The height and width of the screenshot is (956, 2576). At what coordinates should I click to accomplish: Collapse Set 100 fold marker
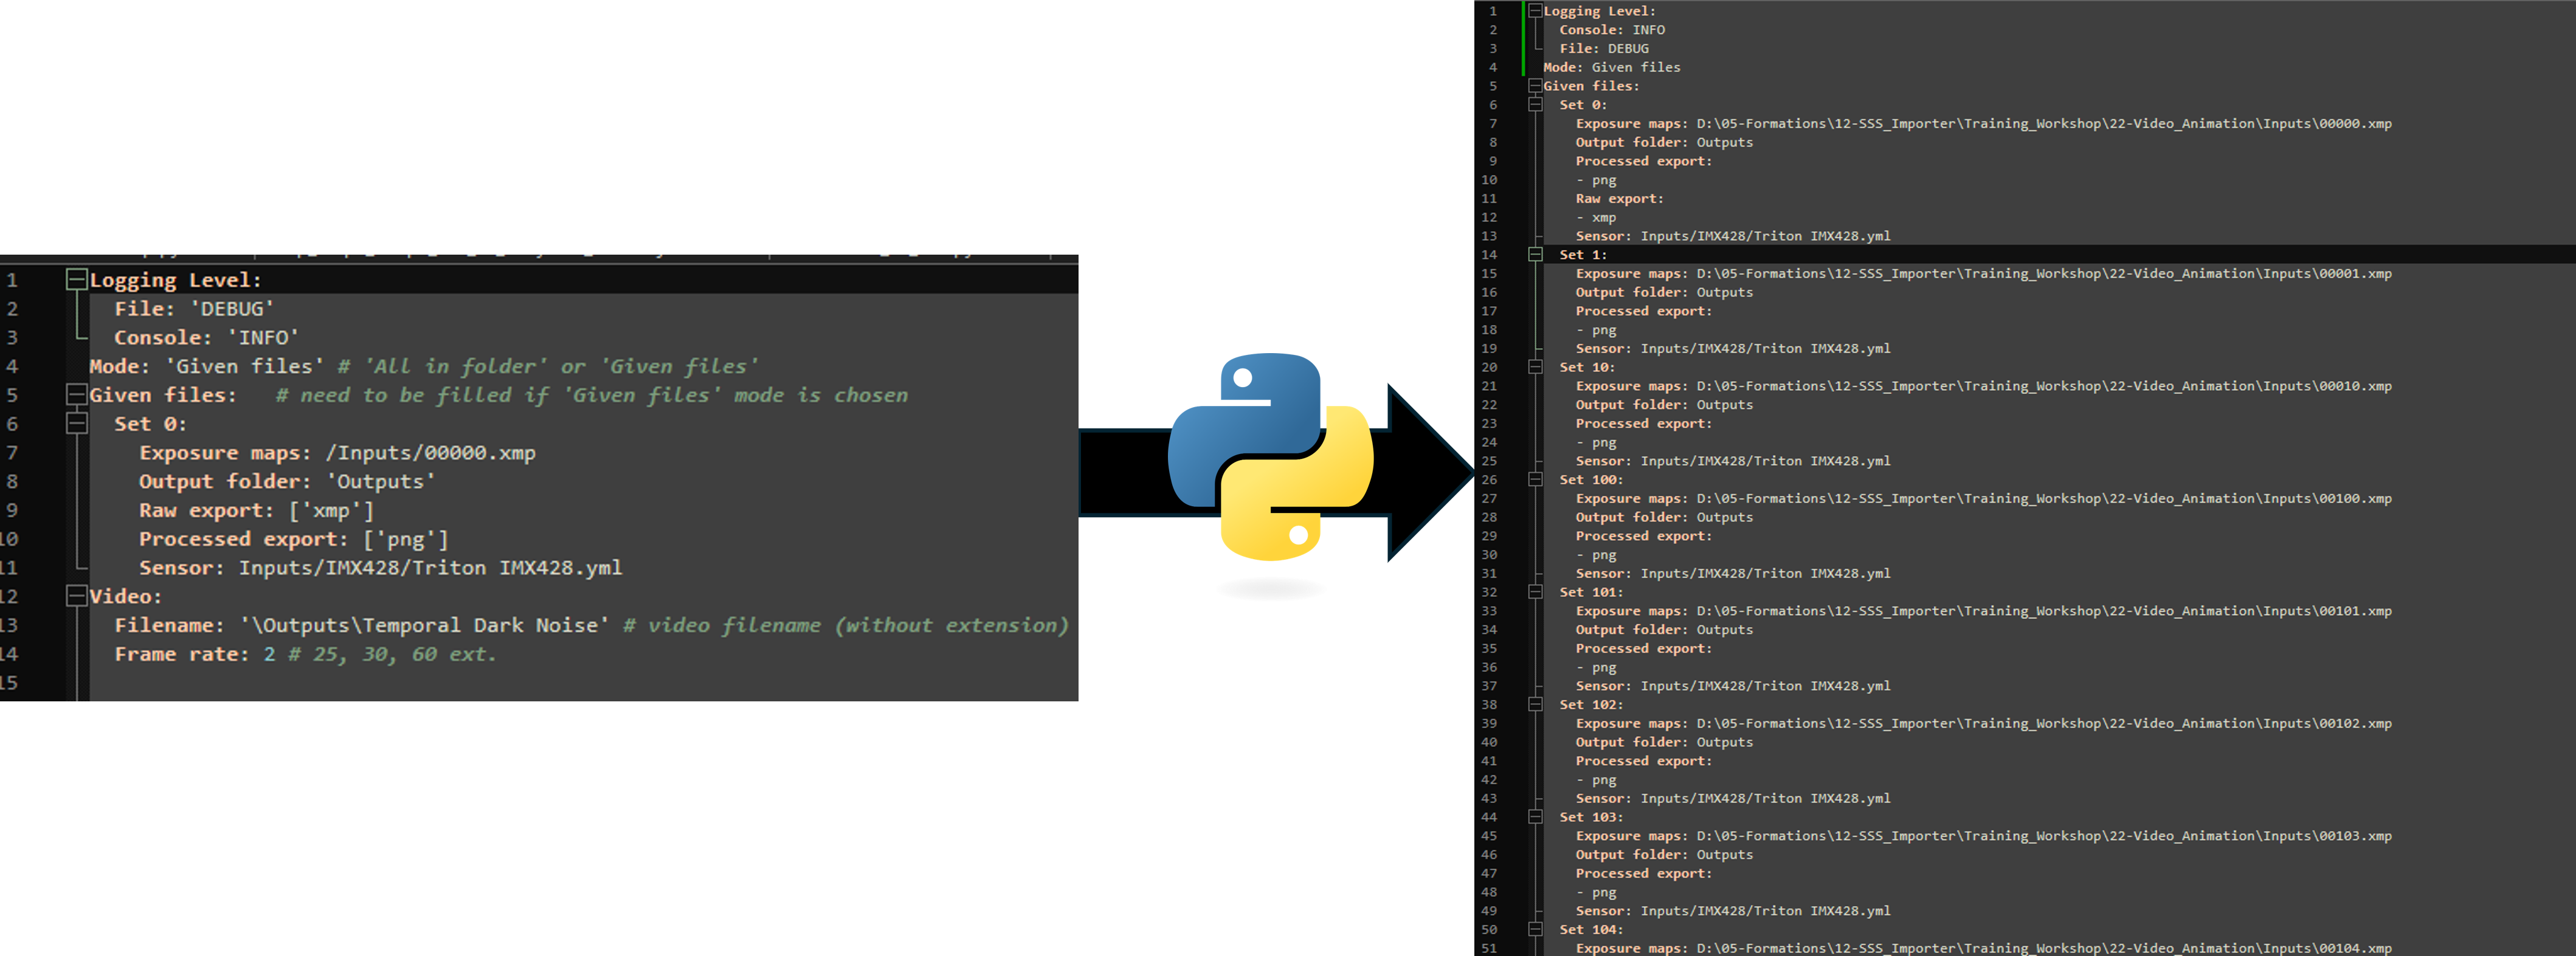click(x=1535, y=480)
